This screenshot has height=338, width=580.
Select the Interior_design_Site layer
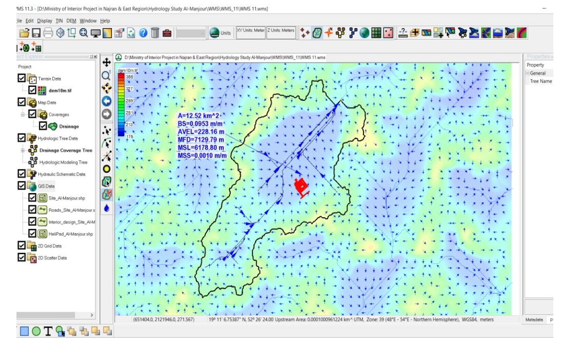(71, 222)
